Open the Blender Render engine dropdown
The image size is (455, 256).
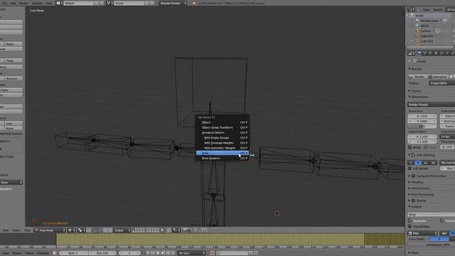[x=173, y=3]
